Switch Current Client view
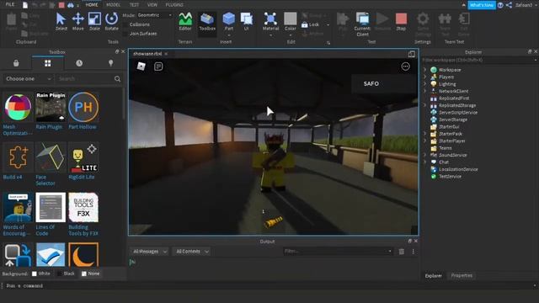 point(362,24)
